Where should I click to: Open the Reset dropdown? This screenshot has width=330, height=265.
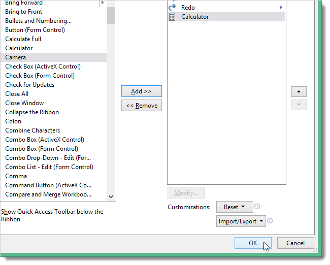point(235,207)
